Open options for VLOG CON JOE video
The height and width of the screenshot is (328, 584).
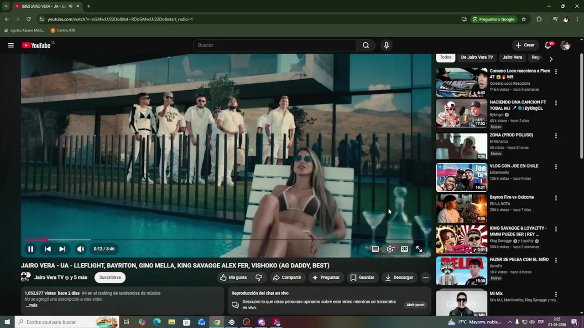point(556,167)
